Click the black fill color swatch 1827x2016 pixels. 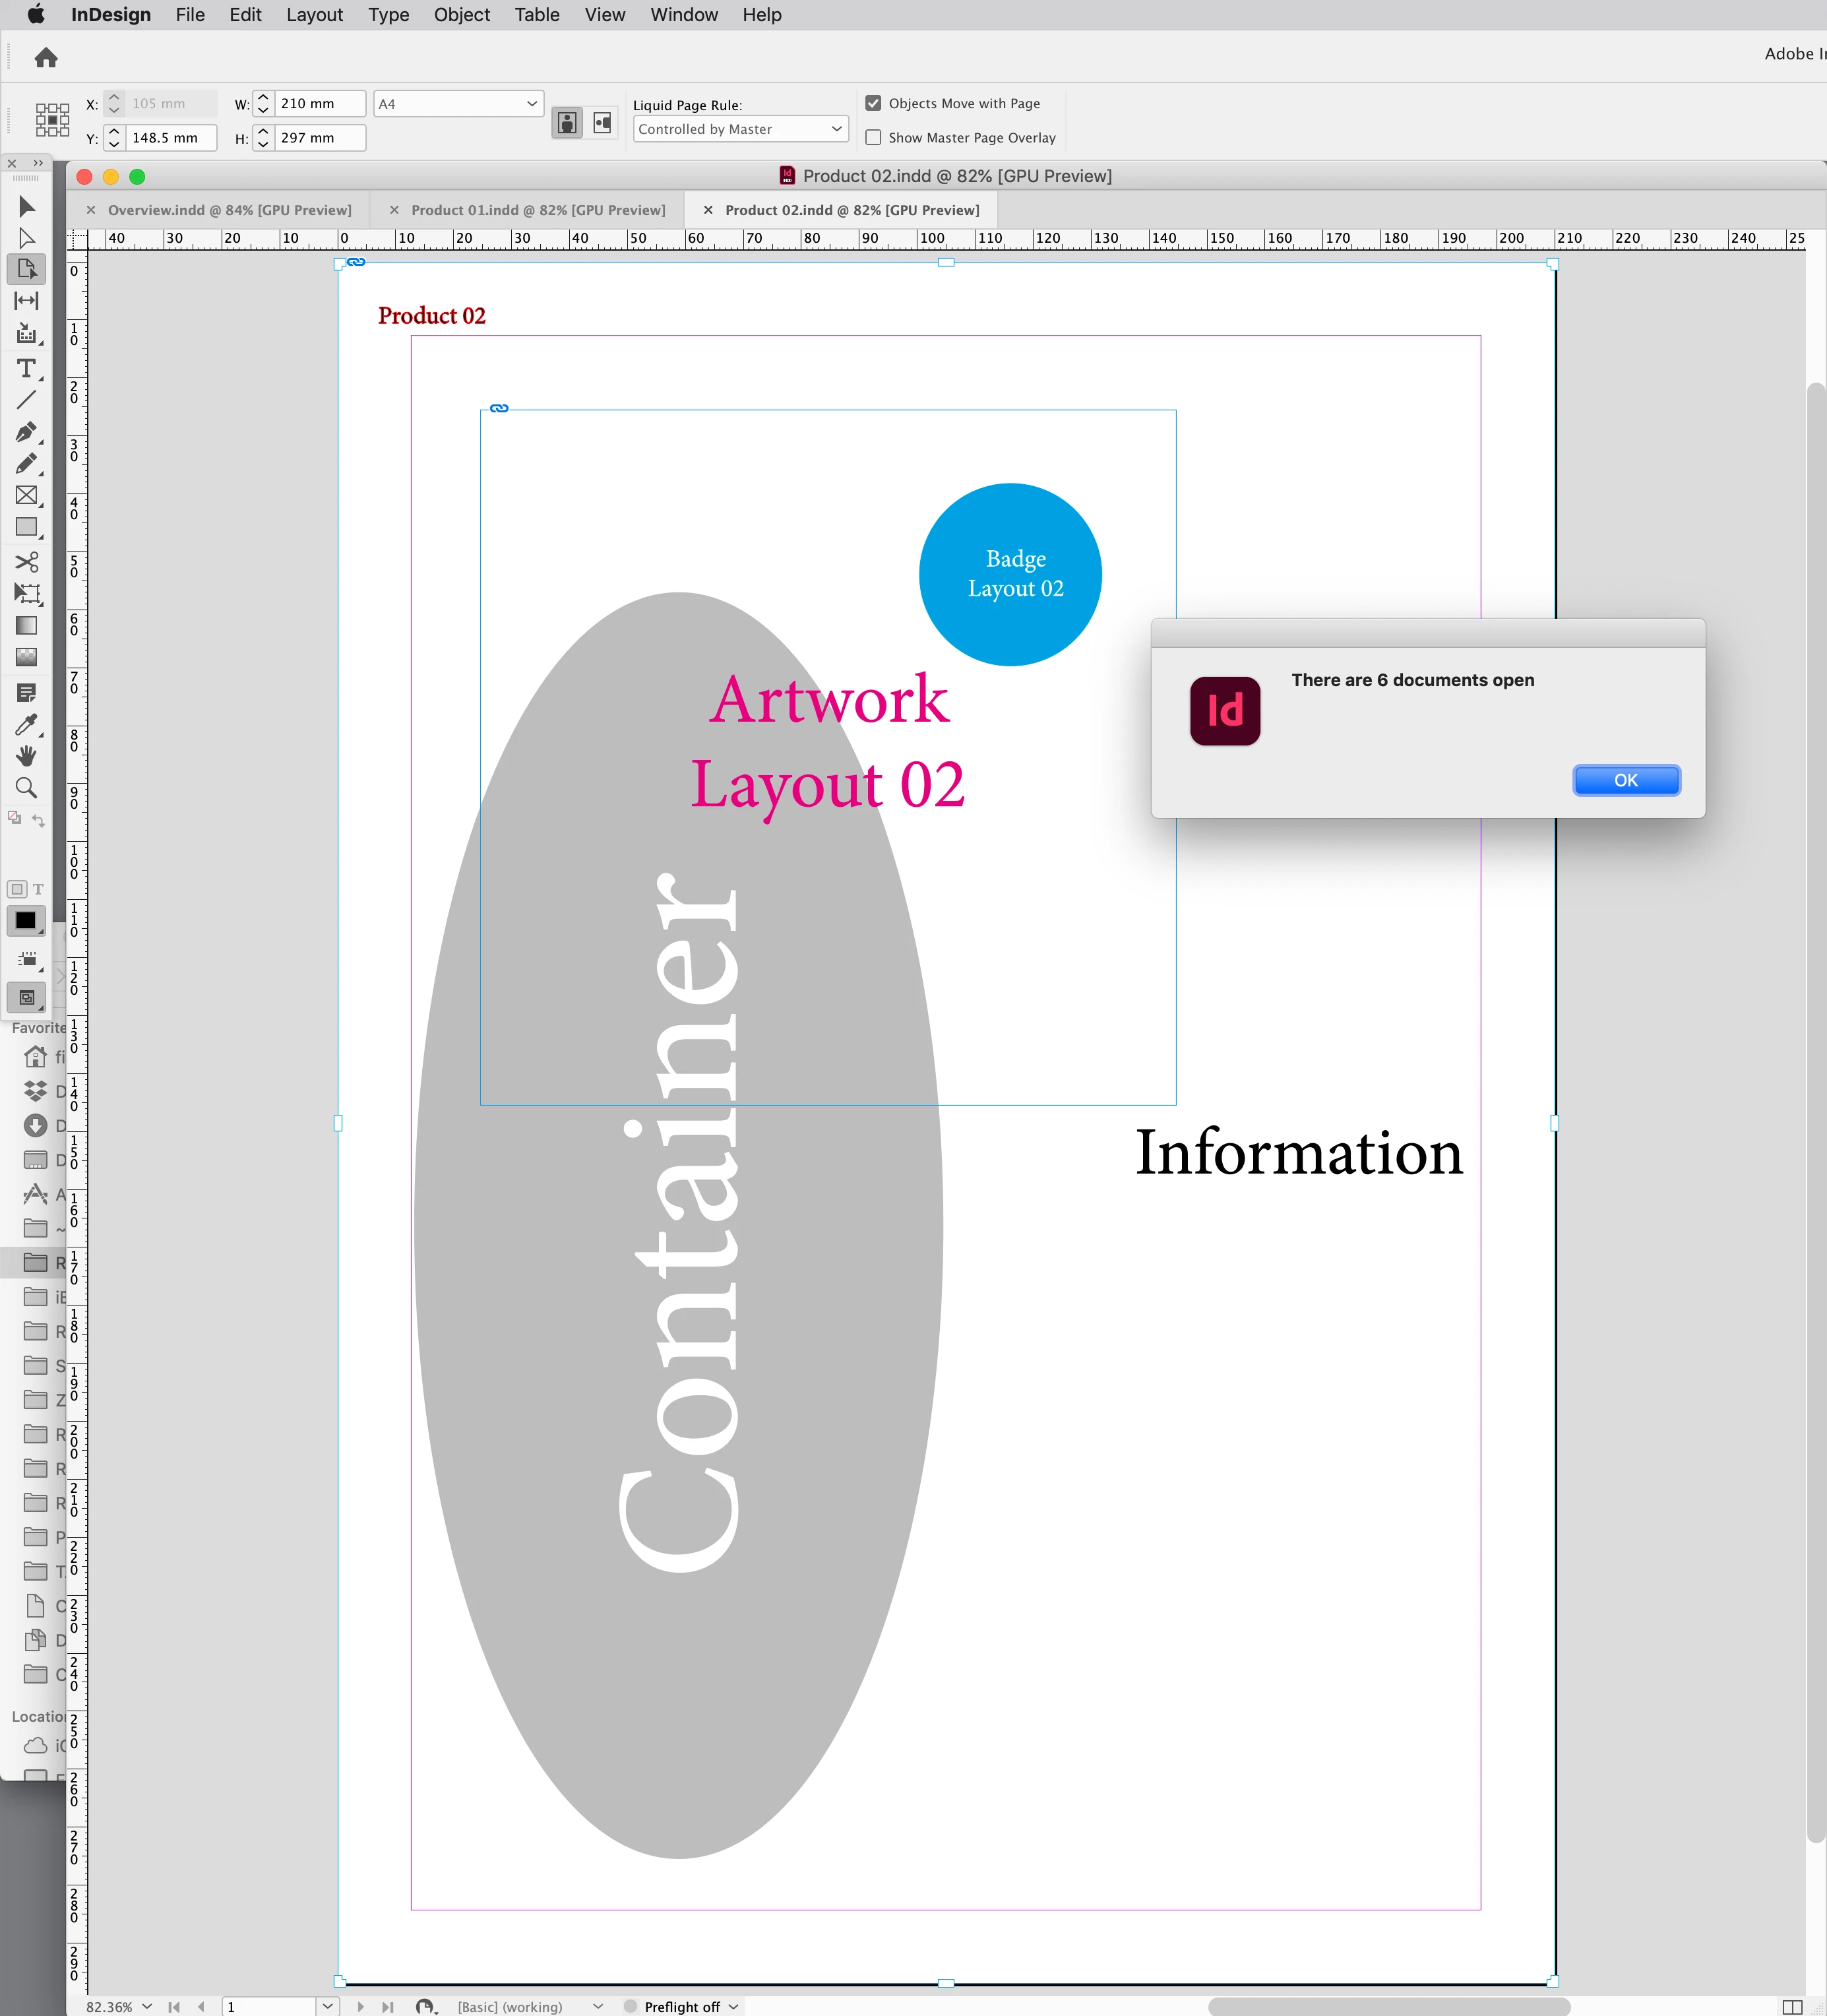pos(26,920)
